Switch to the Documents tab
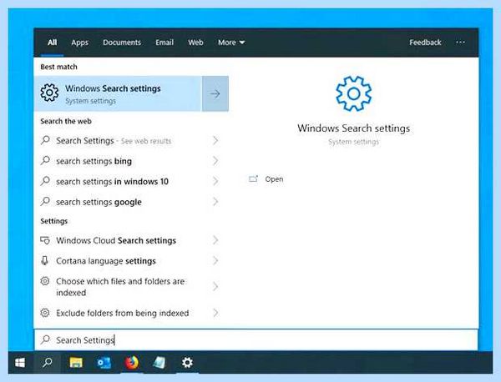501x382 pixels. tap(122, 43)
